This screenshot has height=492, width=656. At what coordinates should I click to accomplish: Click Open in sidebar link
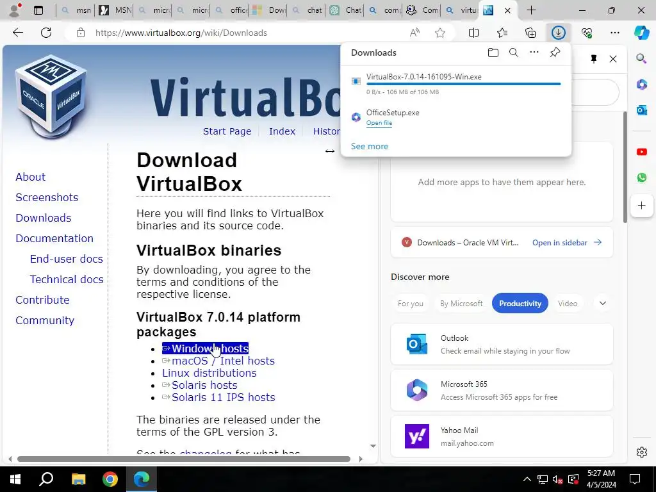click(x=566, y=243)
